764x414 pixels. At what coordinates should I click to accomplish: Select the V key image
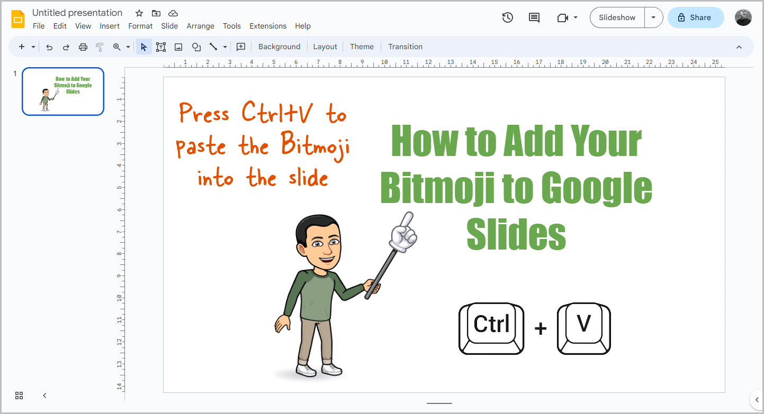coord(583,328)
